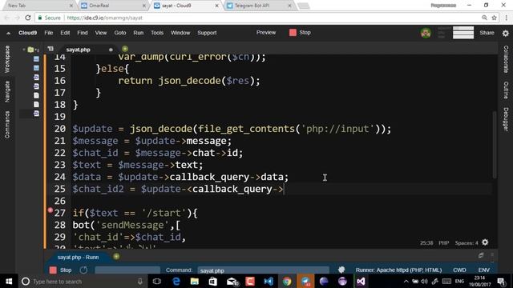Open the Window menu
This screenshot has height=288, width=513.
(180, 33)
